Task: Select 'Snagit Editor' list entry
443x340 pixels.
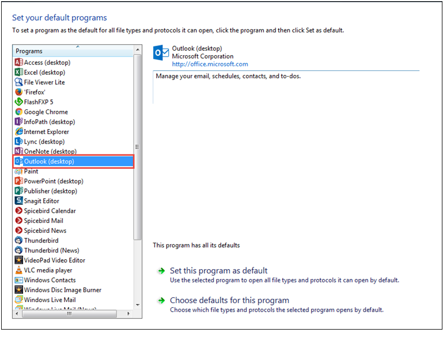Action: coord(41,201)
